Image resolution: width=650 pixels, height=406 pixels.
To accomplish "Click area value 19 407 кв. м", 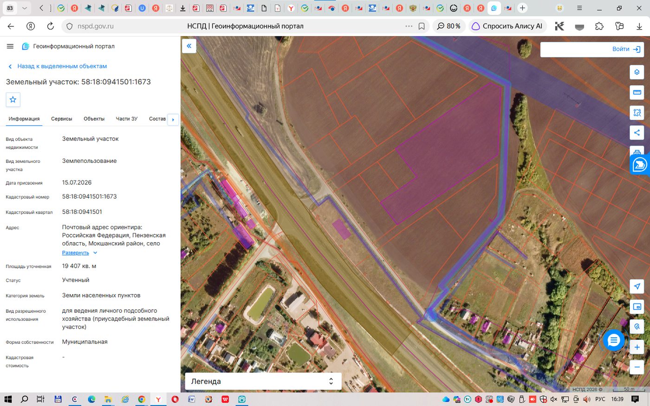I will pos(79,266).
